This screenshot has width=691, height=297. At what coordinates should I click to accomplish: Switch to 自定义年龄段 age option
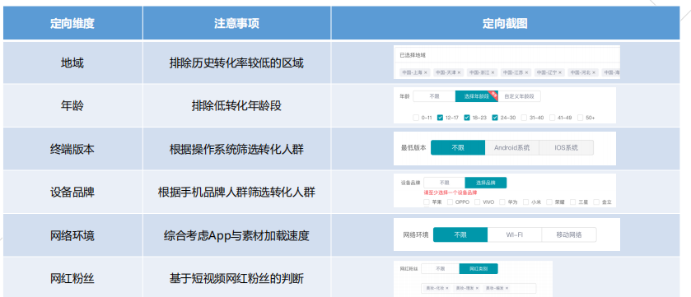click(x=519, y=96)
